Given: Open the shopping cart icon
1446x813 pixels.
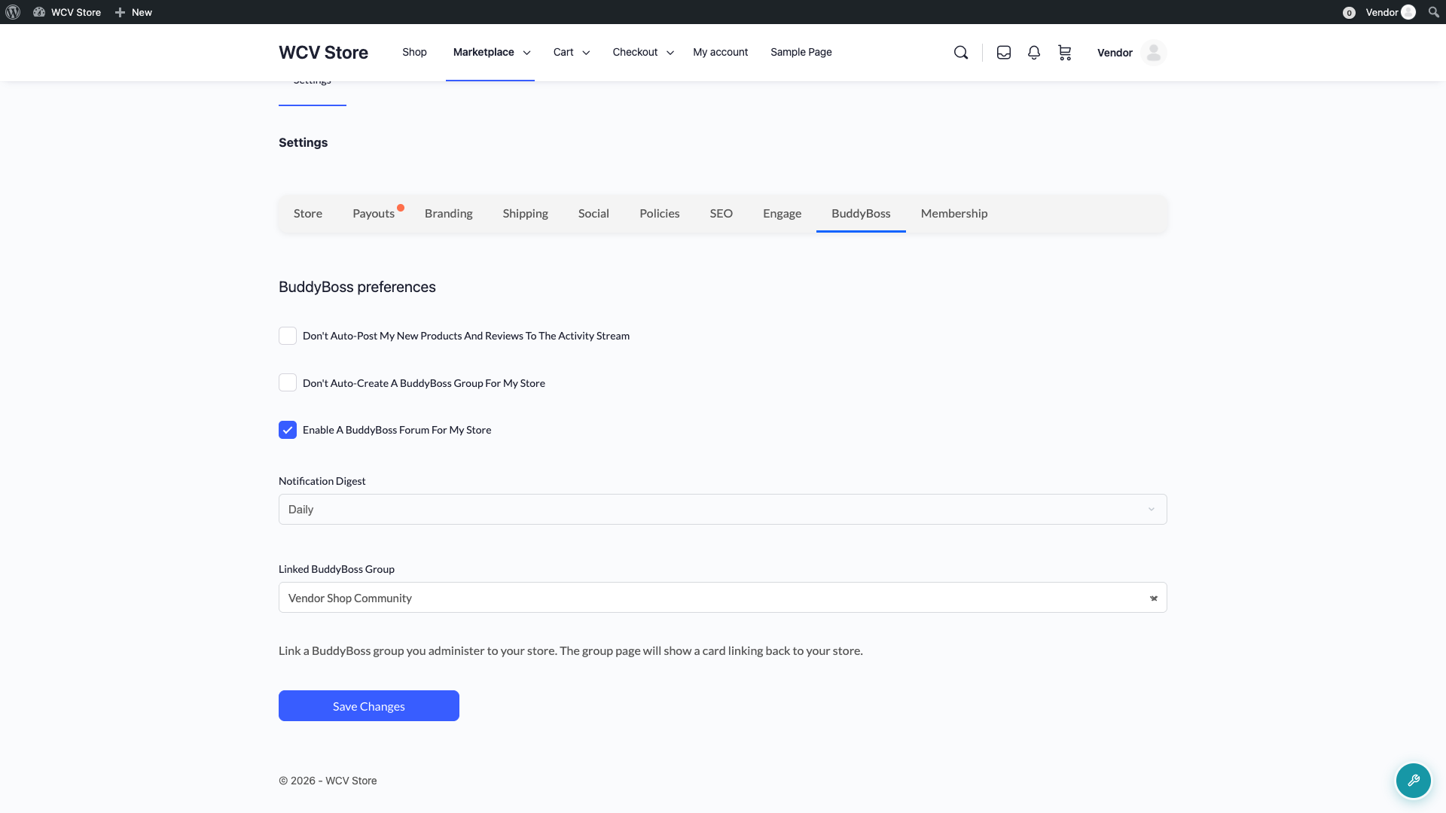Looking at the screenshot, I should tap(1064, 53).
